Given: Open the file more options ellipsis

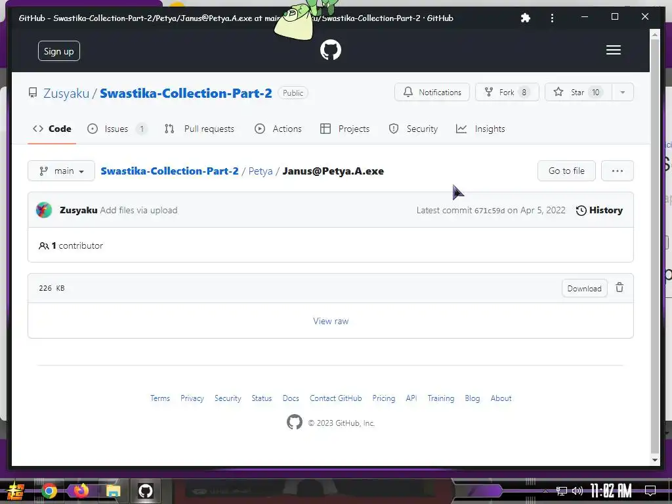Looking at the screenshot, I should (x=617, y=171).
